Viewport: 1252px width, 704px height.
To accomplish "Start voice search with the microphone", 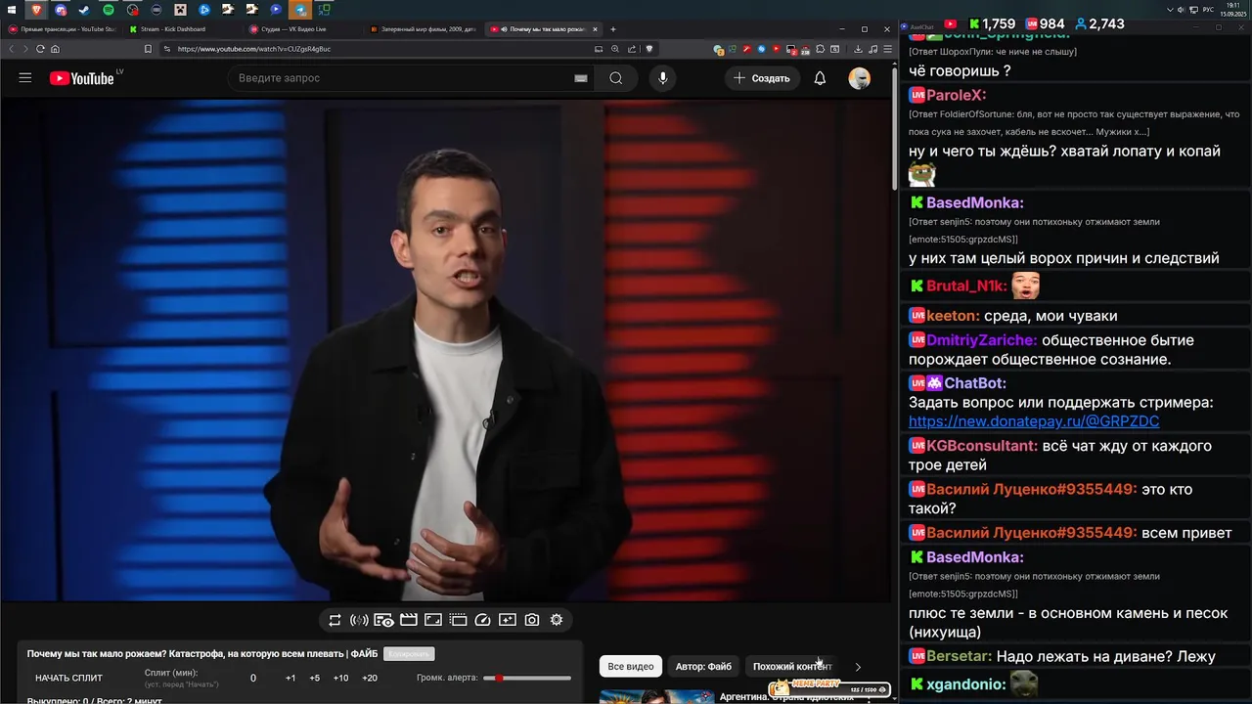I will click(x=662, y=78).
